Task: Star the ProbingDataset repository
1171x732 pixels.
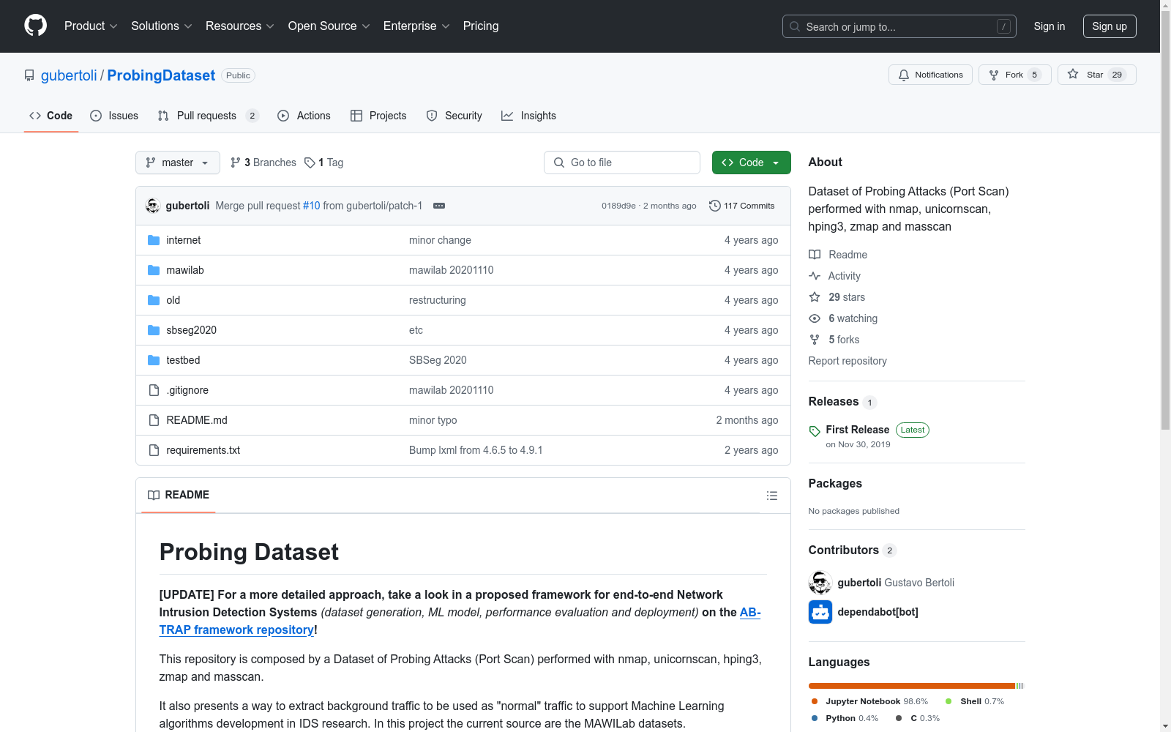Action: [x=1096, y=75]
